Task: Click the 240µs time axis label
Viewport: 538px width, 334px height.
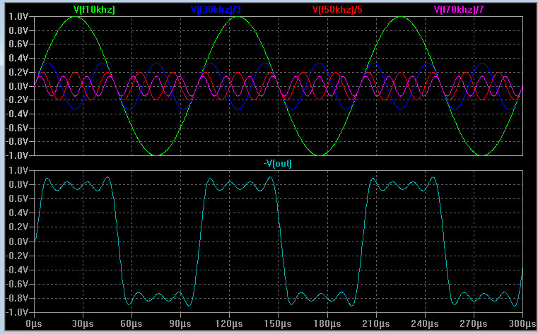Action: coord(425,323)
